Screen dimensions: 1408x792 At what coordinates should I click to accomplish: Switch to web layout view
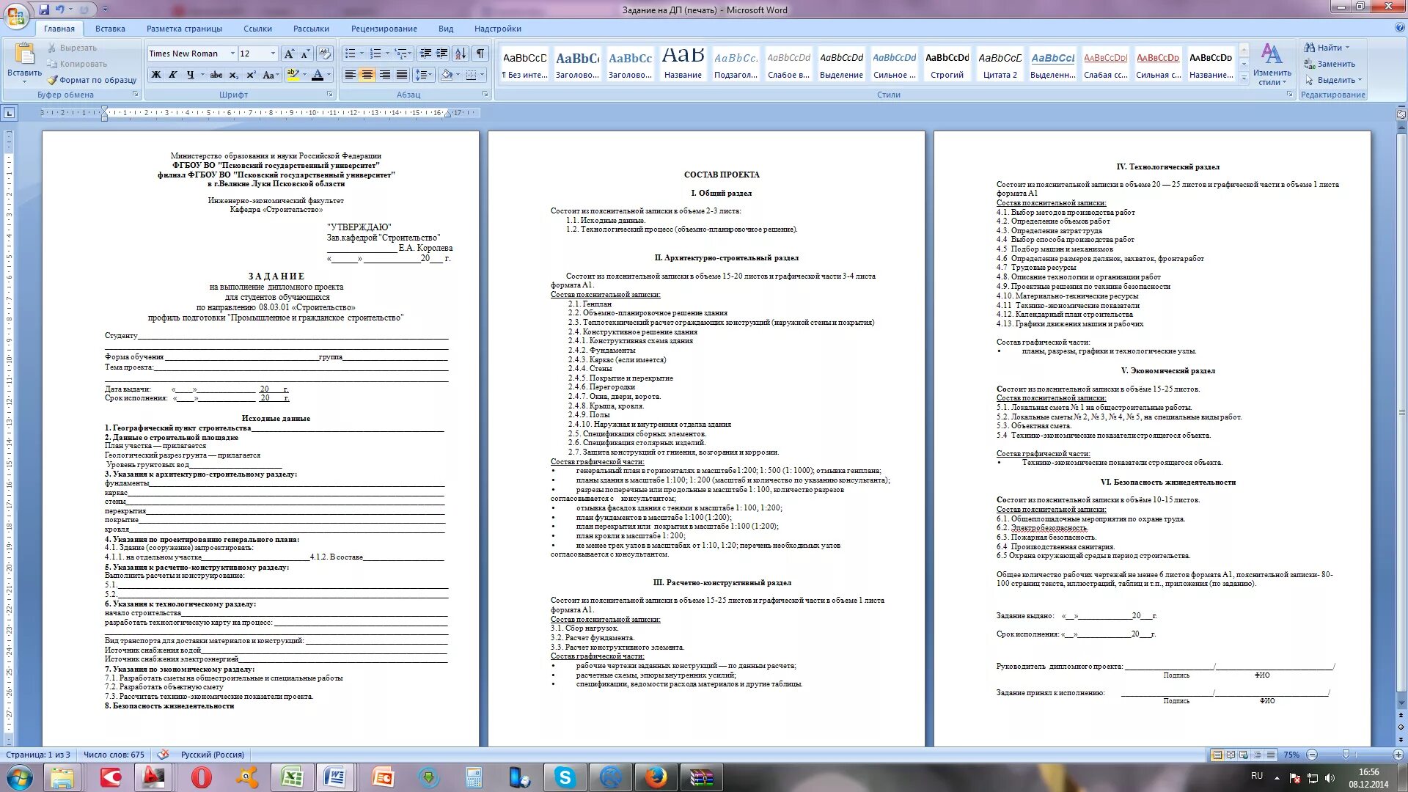coord(1244,755)
